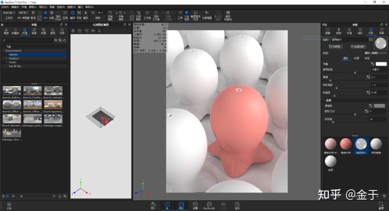Viewport: 389px width, 211px height.
Task: Open KeyShotXR from bottom toolbar
Action: (x=209, y=205)
